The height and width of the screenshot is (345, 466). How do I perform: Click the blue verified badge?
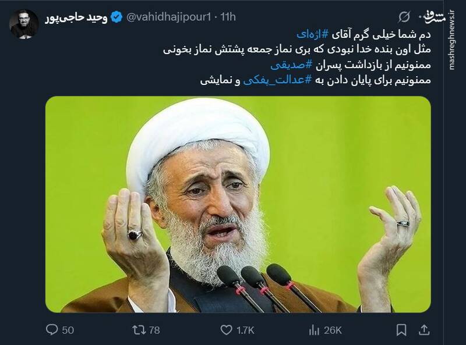[x=116, y=17]
